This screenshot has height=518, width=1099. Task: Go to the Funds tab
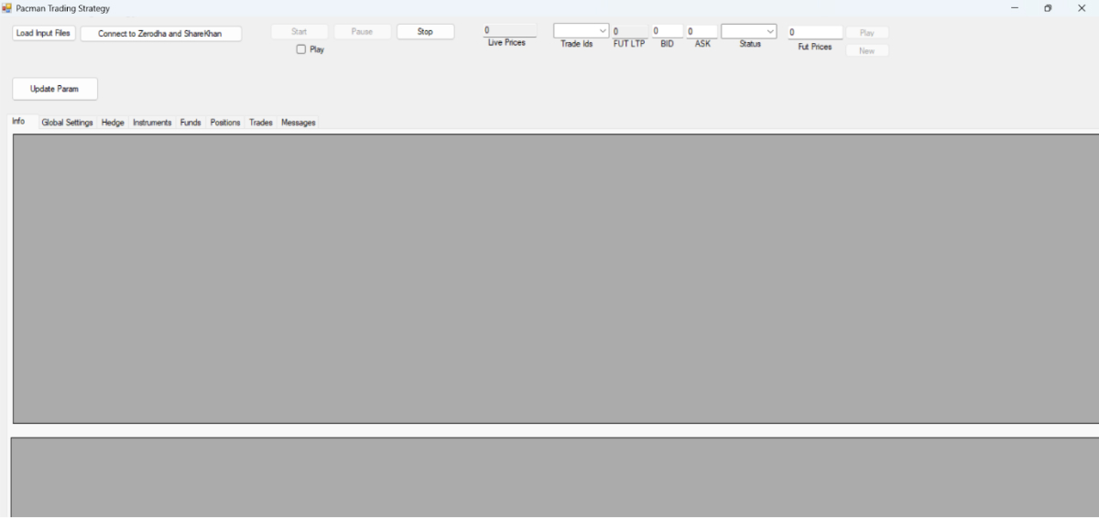(190, 123)
